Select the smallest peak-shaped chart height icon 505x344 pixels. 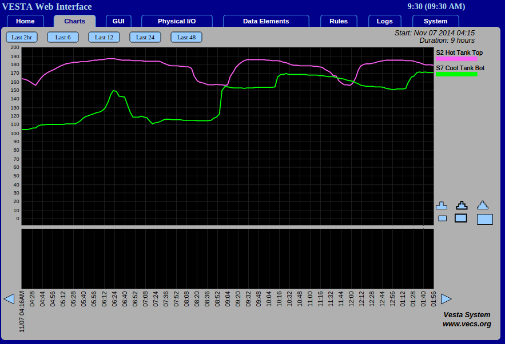click(442, 205)
